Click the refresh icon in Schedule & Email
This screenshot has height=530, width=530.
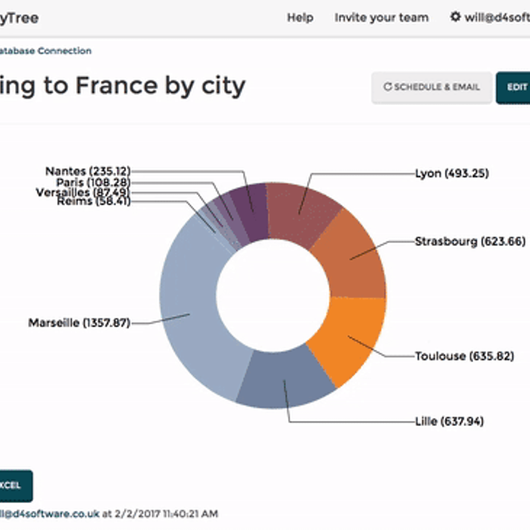coord(387,87)
